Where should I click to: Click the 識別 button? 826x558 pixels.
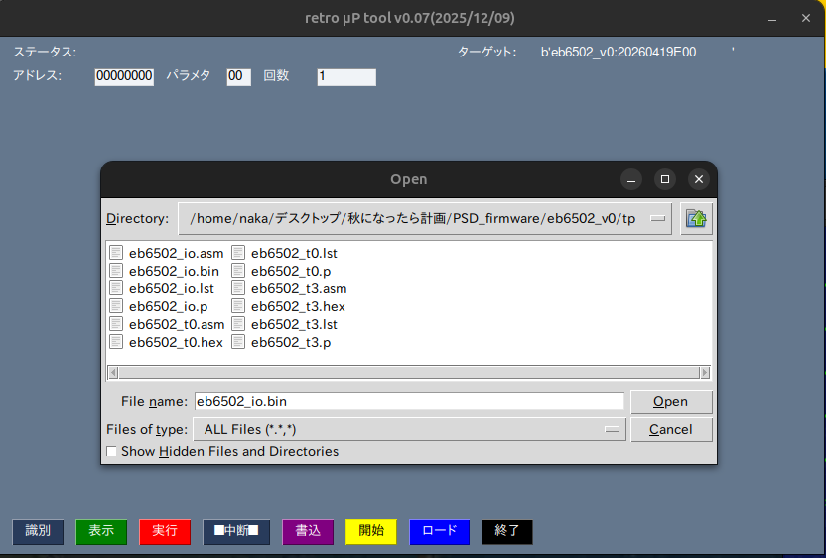click(x=38, y=532)
